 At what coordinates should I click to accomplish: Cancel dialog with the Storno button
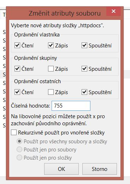coord(100,169)
